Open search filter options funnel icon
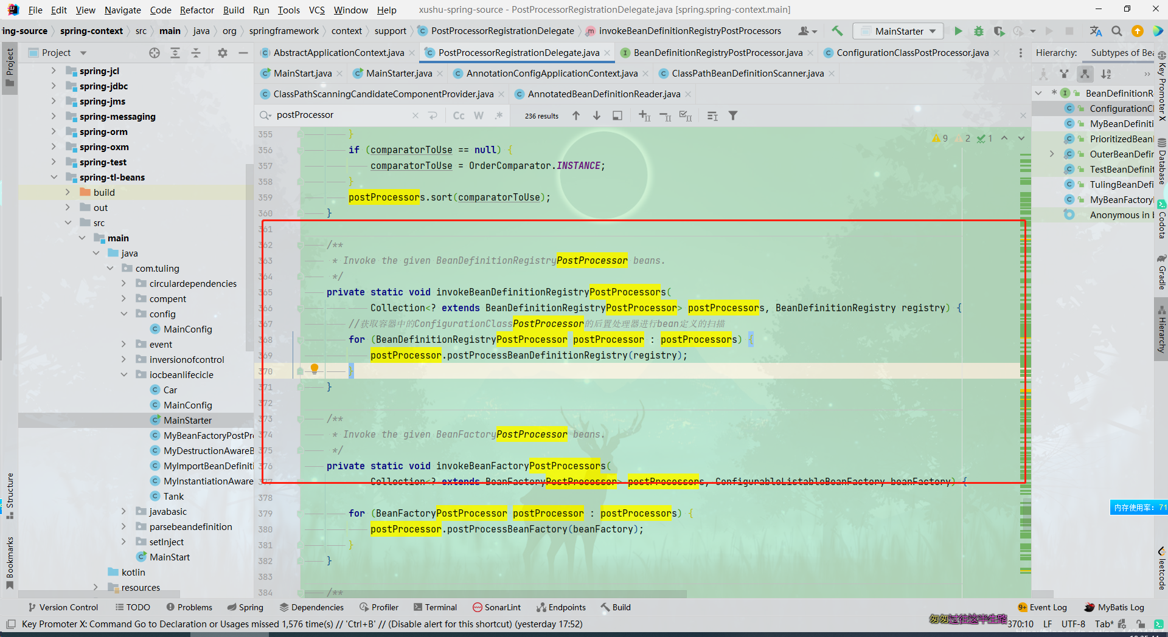 coord(733,115)
